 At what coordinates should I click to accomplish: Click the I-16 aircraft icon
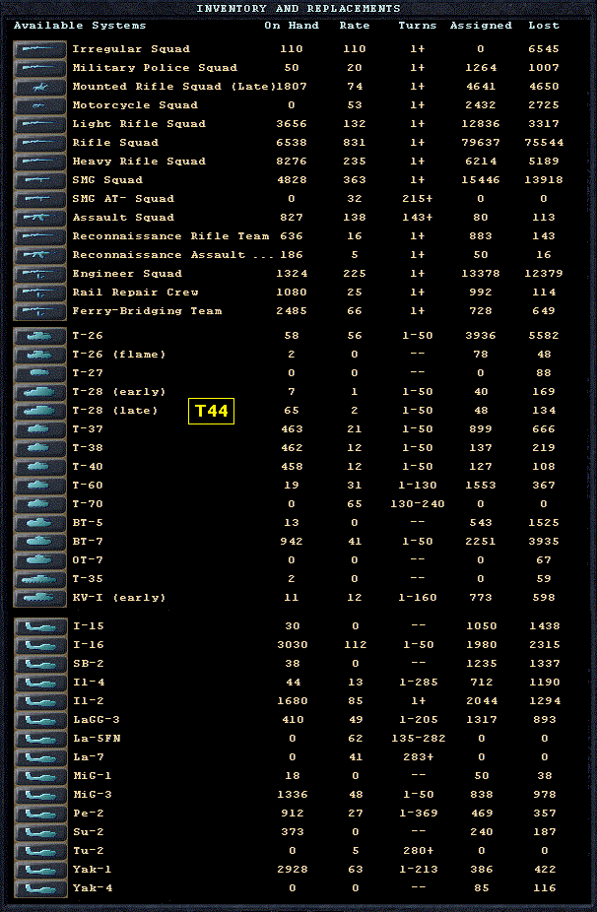tap(40, 645)
